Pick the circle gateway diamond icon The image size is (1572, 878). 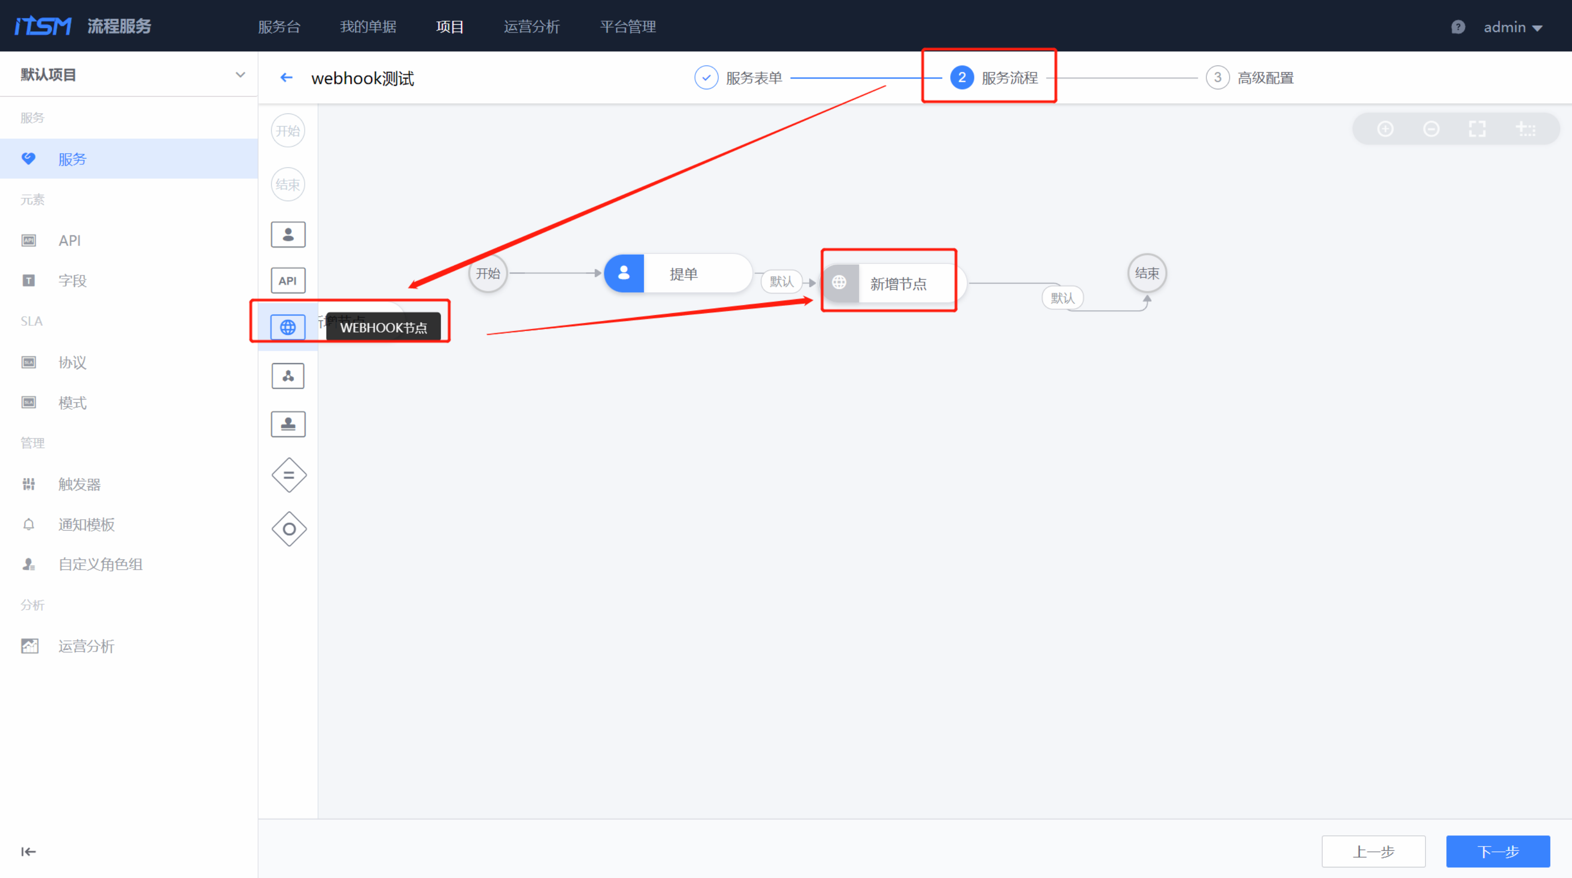point(289,529)
